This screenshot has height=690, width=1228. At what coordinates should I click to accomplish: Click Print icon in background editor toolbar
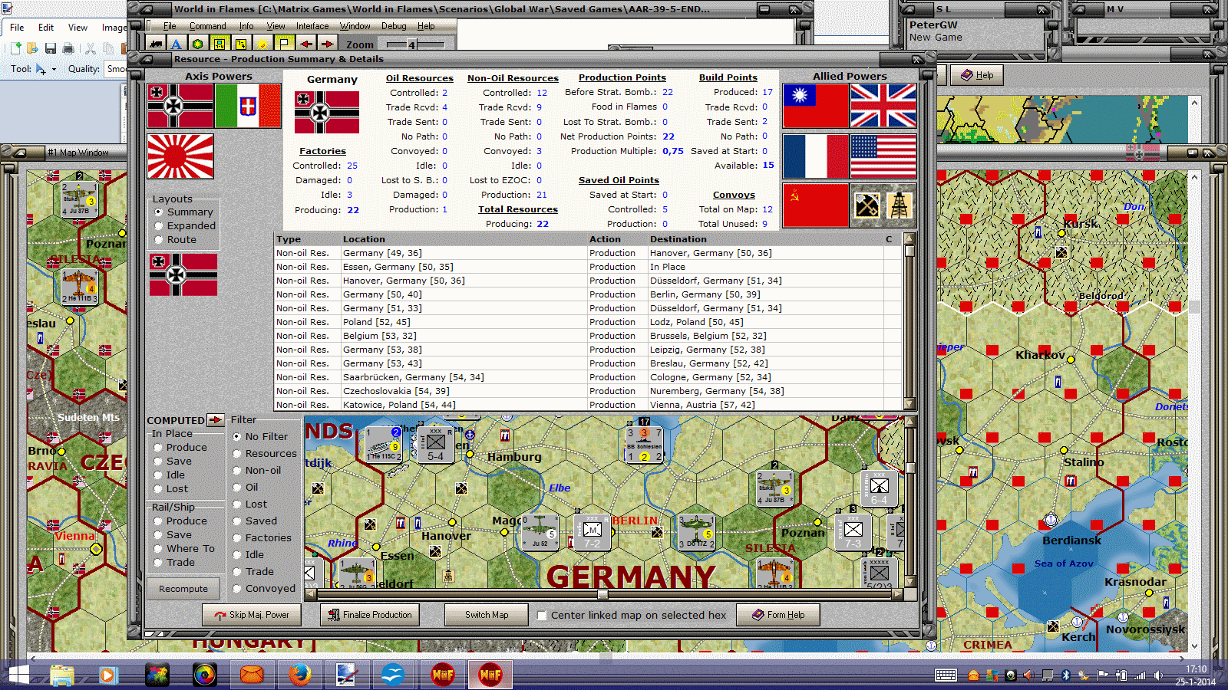[x=68, y=48]
